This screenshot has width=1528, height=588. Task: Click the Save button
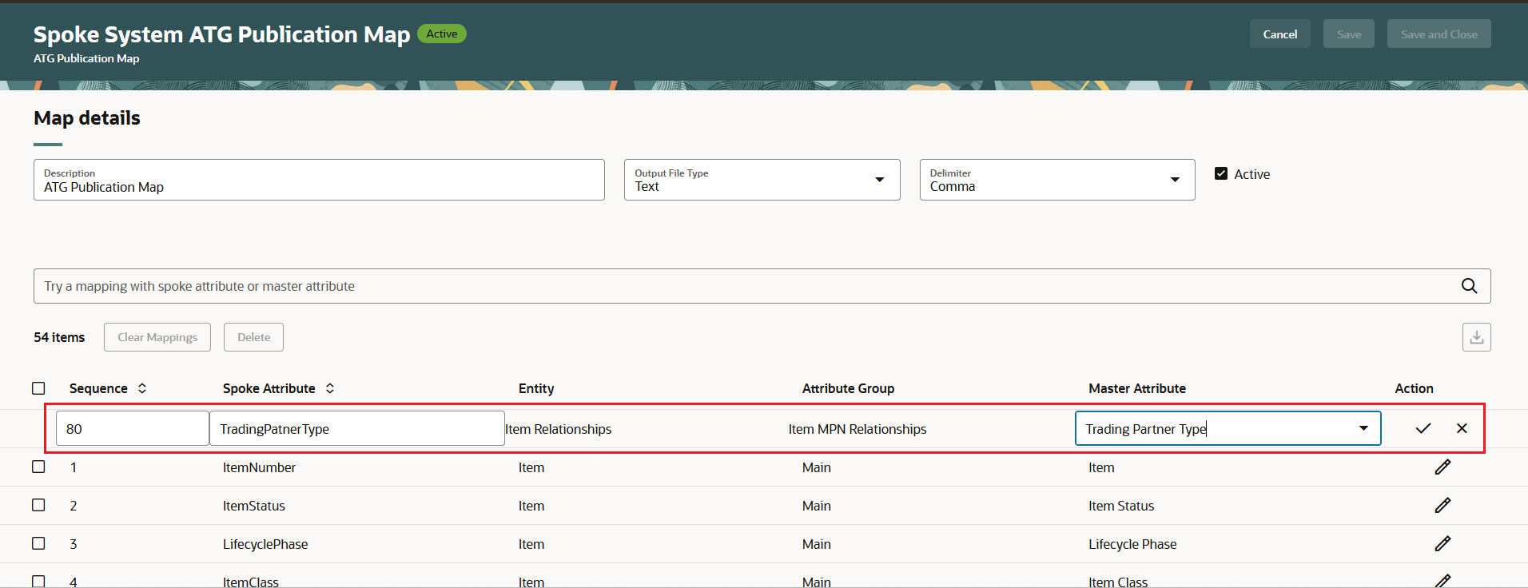coord(1349,34)
